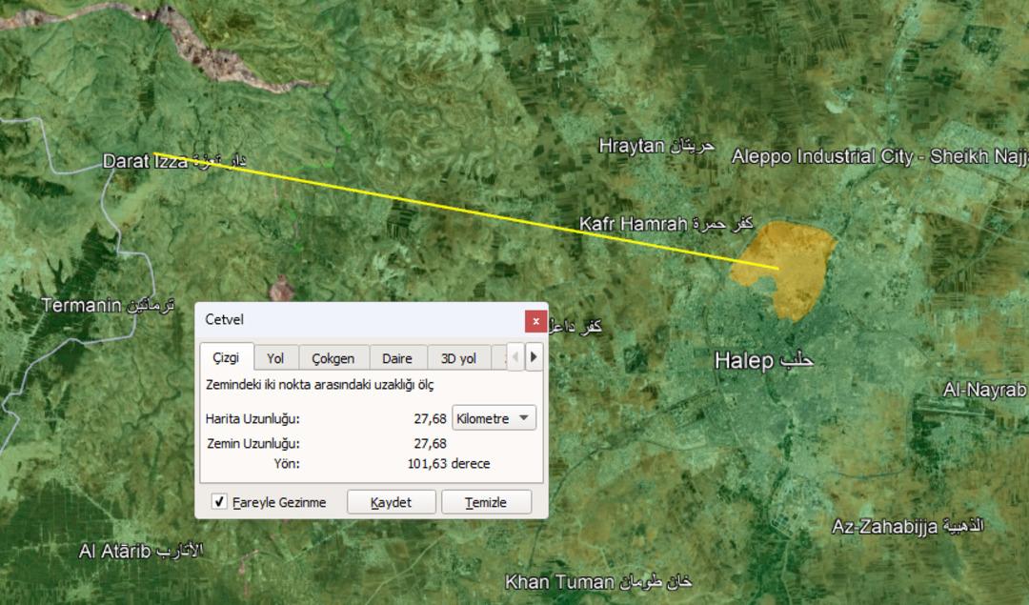This screenshot has width=1029, height=605.
Task: Select the Termanin map label
Action: point(82,306)
